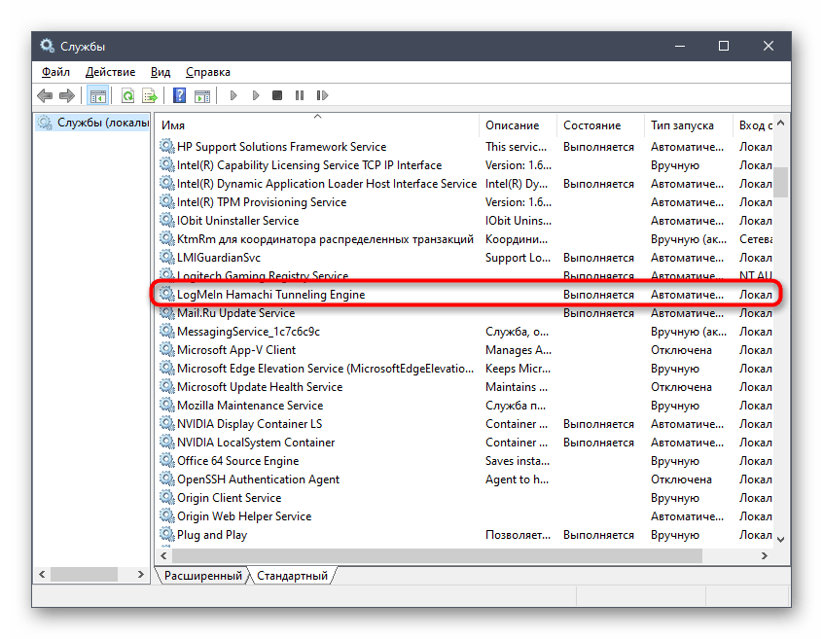Click Выполняется status of LogMeIn Hamachi row
This screenshot has height=639, width=823.
[598, 295]
